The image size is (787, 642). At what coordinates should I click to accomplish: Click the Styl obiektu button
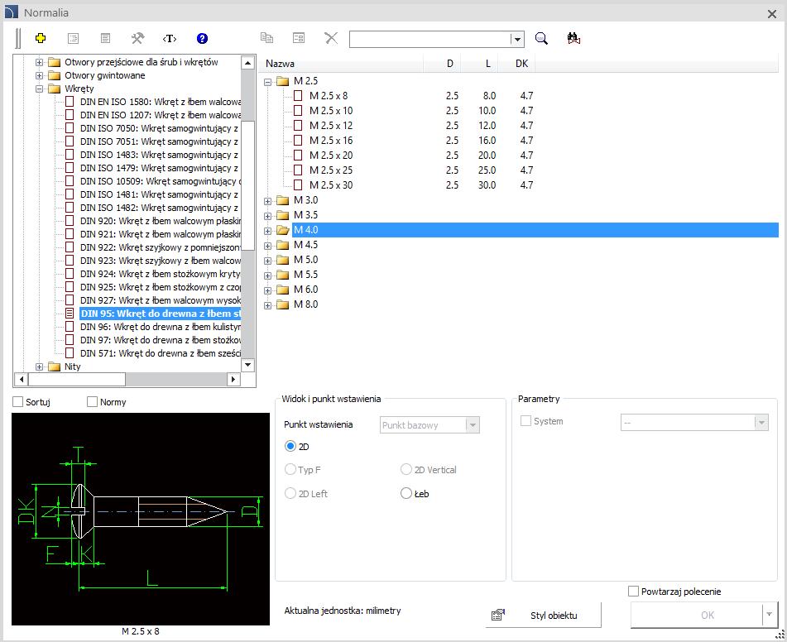543,615
